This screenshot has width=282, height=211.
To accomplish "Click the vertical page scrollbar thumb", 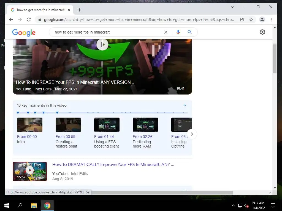I will [275, 58].
